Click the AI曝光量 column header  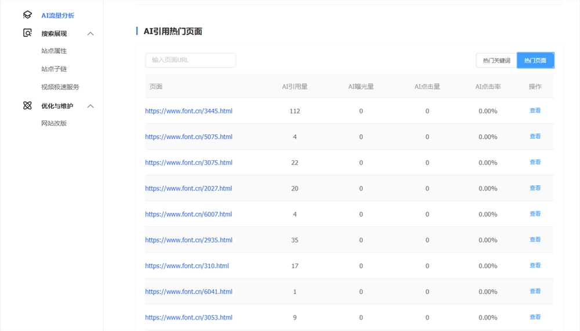click(x=361, y=87)
